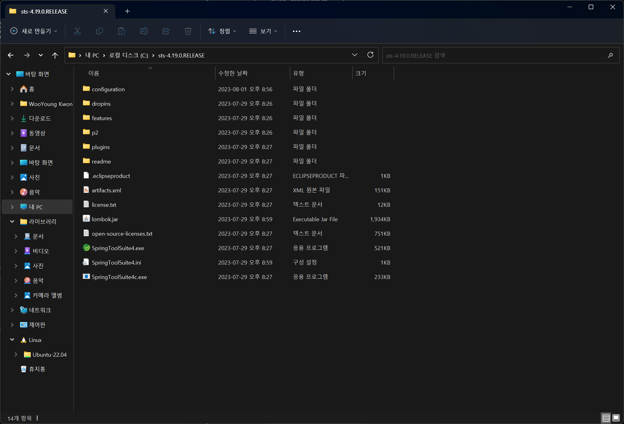Click the Delete trash can icon

coord(188,31)
